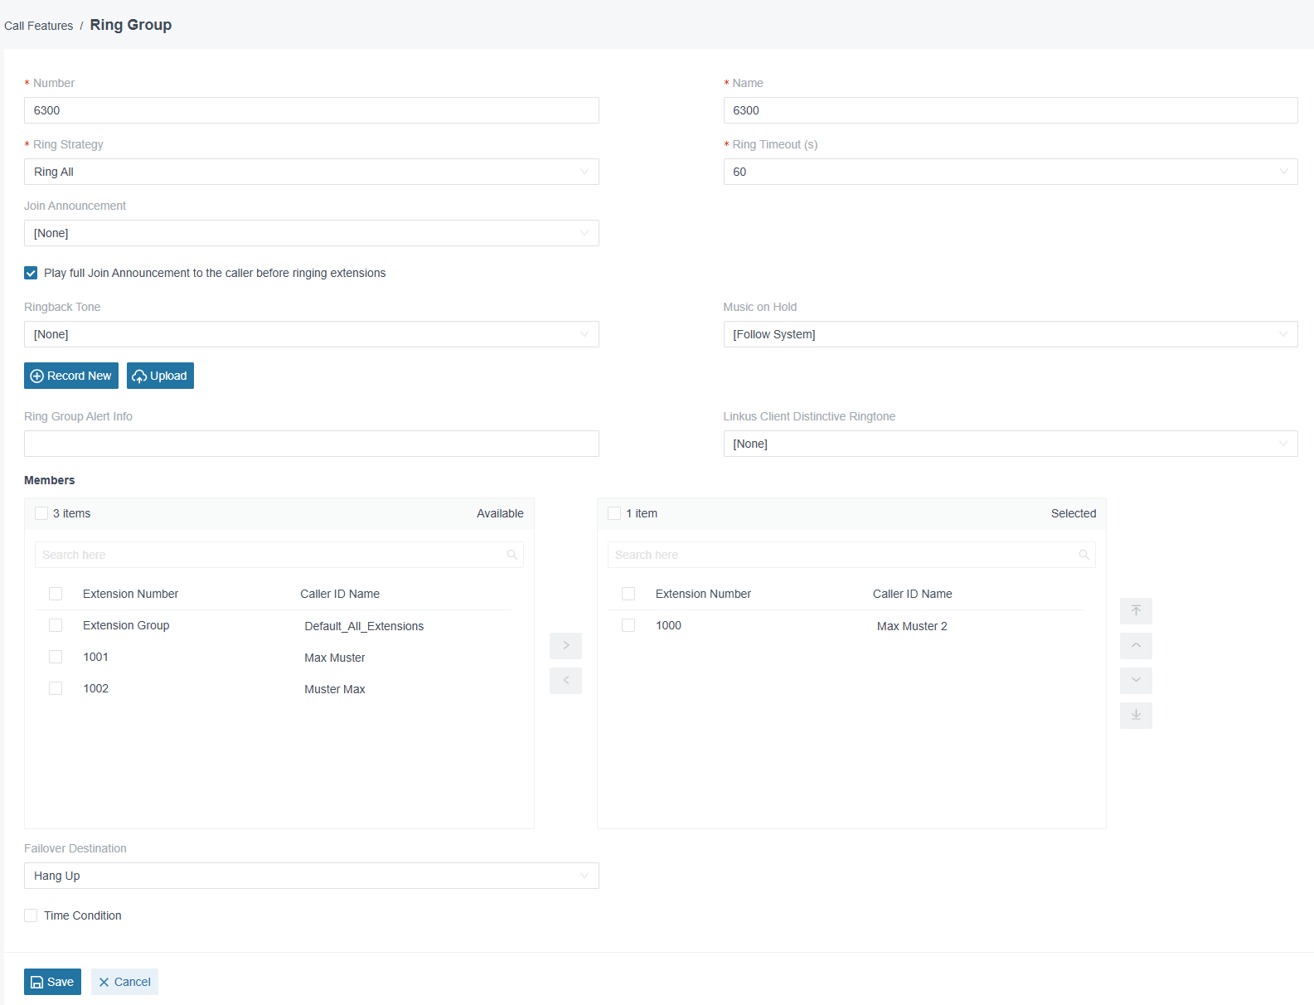Viewport: 1314px width, 1005px height.
Task: Click the Upload button
Action: coord(160,376)
